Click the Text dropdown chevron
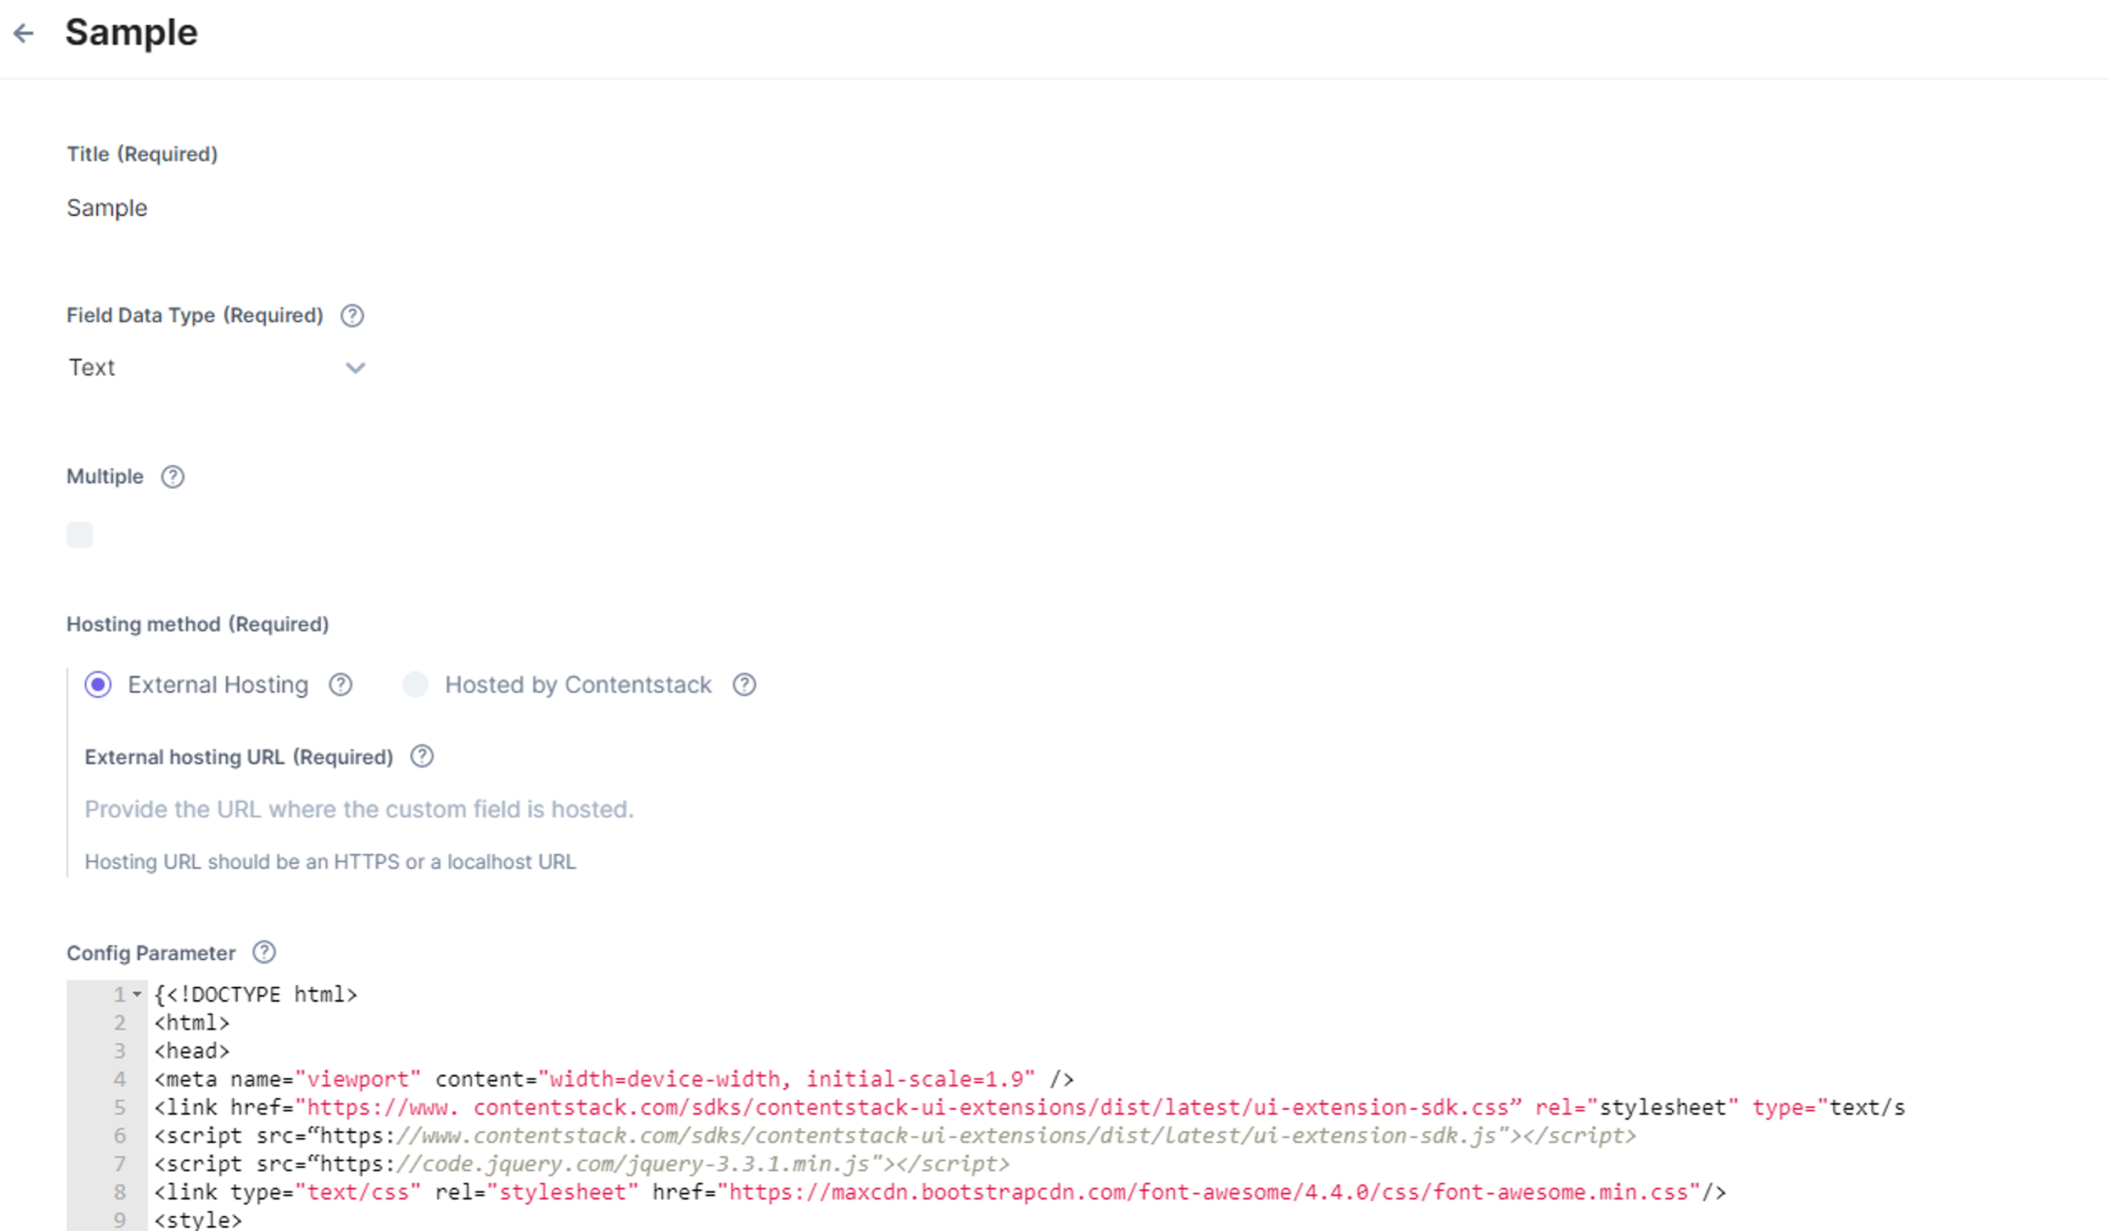Screen dimensions: 2109x1231 (355, 368)
